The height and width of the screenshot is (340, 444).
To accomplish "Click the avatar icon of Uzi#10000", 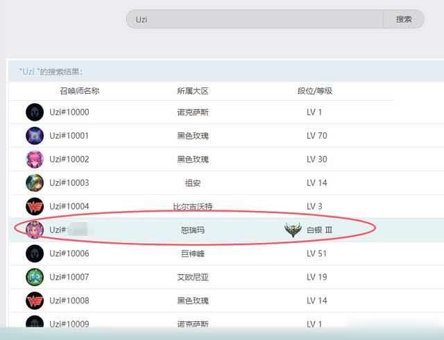I will pyautogui.click(x=35, y=112).
